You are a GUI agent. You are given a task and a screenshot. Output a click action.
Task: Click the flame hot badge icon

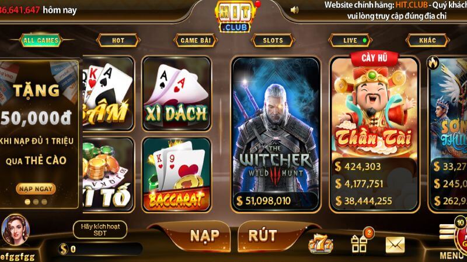pyautogui.click(x=433, y=63)
